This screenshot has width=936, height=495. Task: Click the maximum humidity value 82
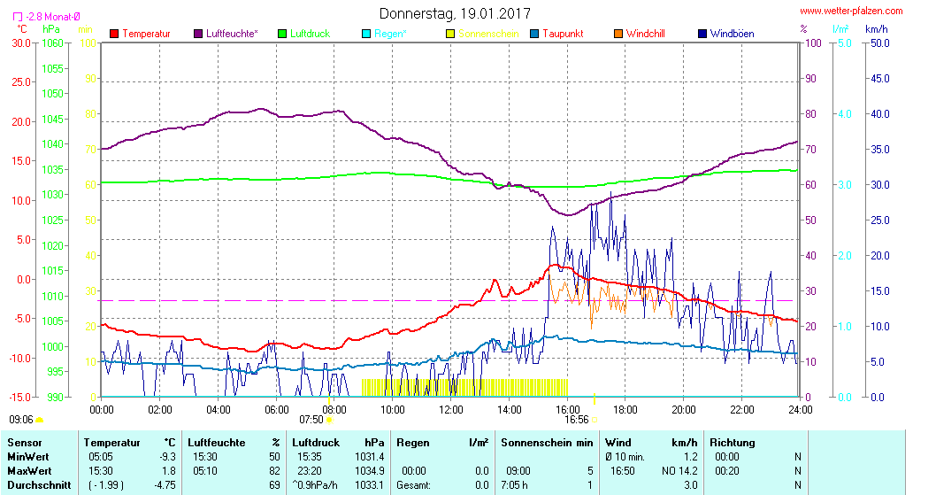tap(274, 471)
